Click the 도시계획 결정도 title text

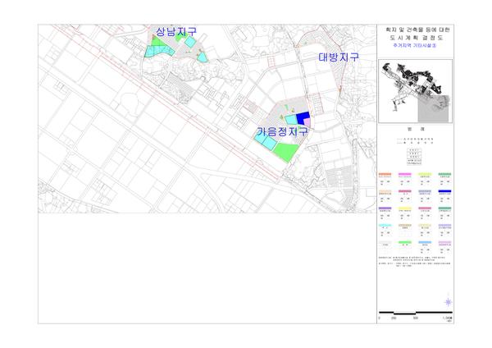[416, 38]
